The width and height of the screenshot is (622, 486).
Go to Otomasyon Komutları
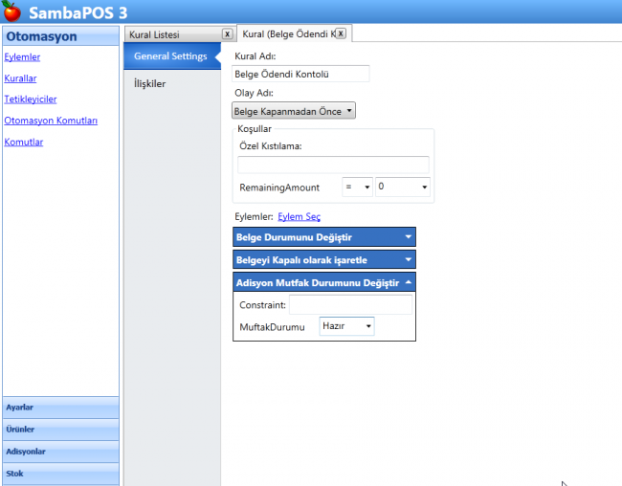[51, 121]
